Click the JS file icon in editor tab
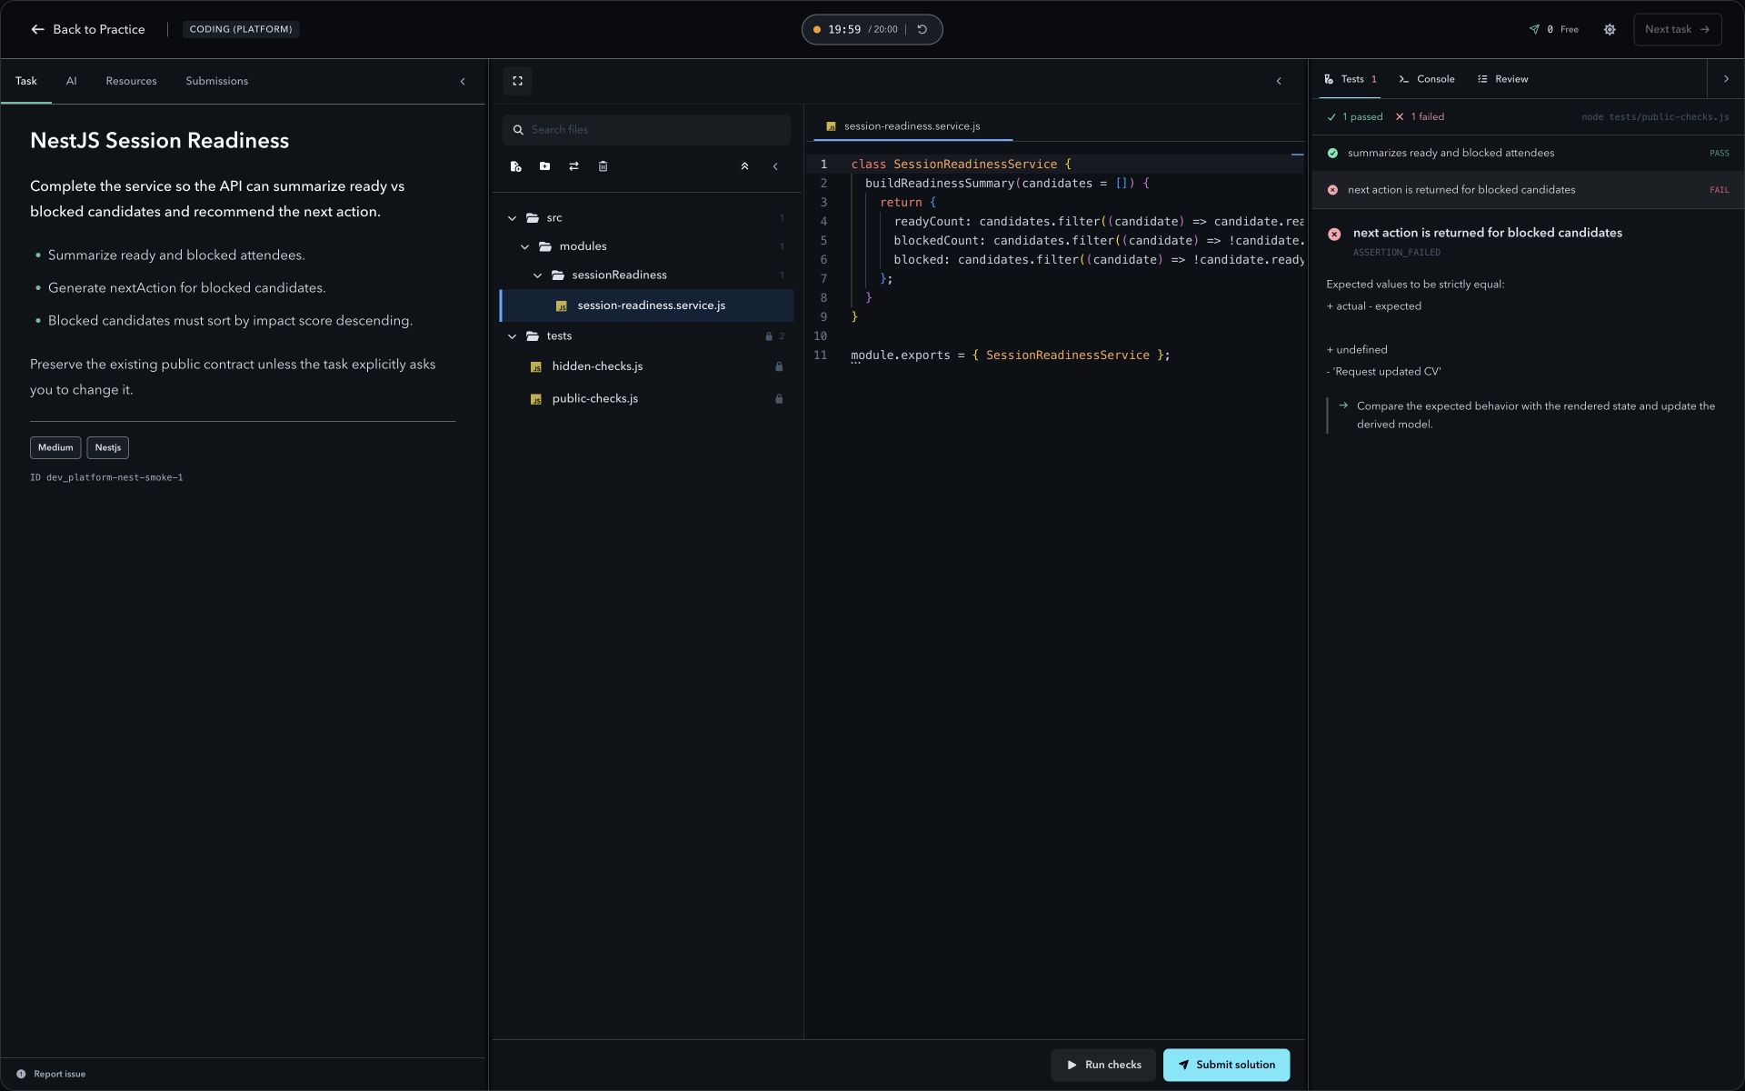Viewport: 1745px width, 1091px height. tap(831, 126)
